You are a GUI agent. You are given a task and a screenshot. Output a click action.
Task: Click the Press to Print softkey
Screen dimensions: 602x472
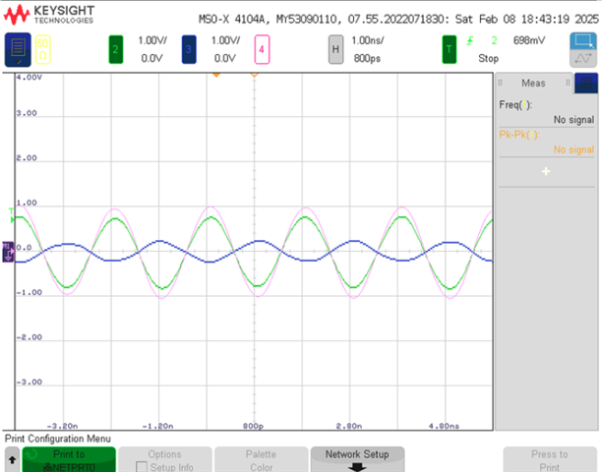pos(550,460)
